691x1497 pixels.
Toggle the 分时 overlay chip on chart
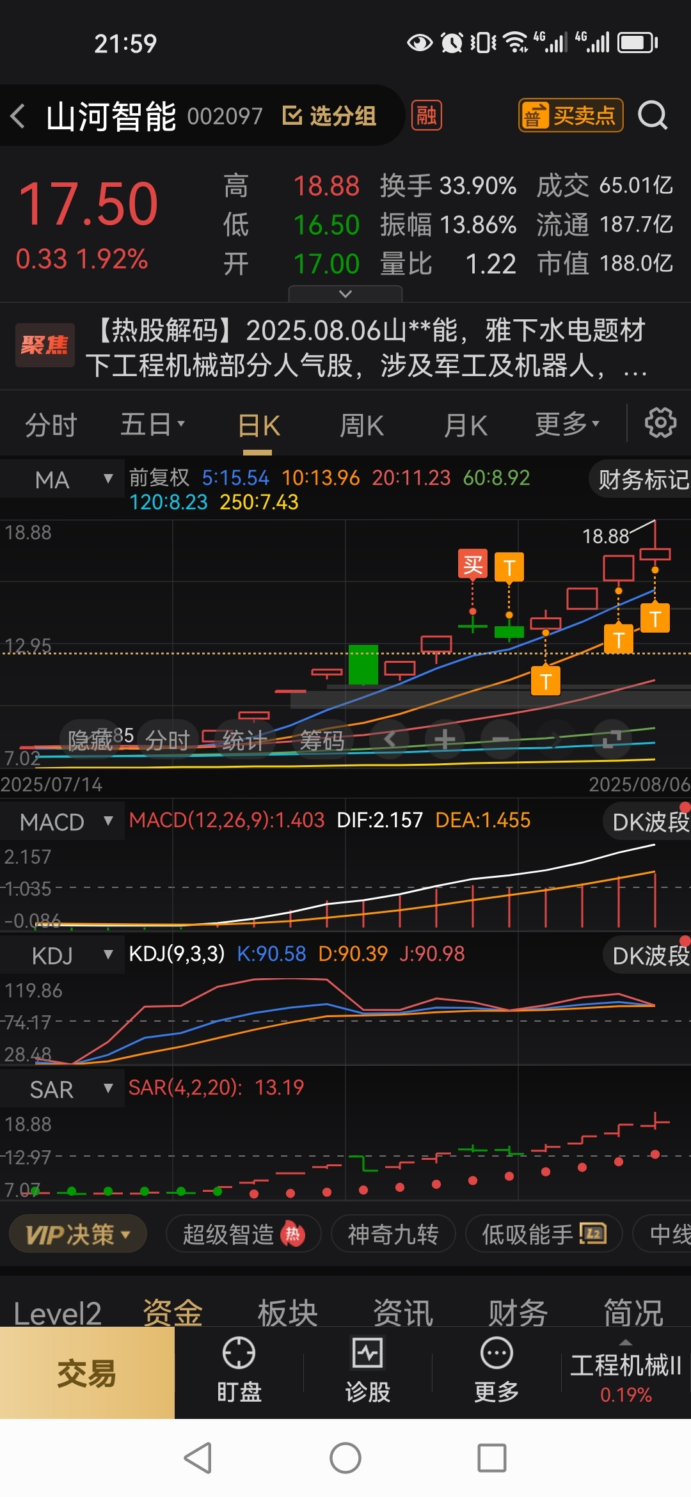point(168,740)
